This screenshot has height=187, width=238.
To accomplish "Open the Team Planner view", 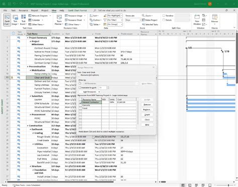I will [59, 20].
